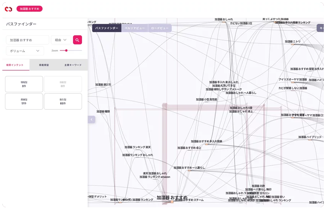Click the 加湿器 ランキング amazon node

pyautogui.click(x=154, y=177)
